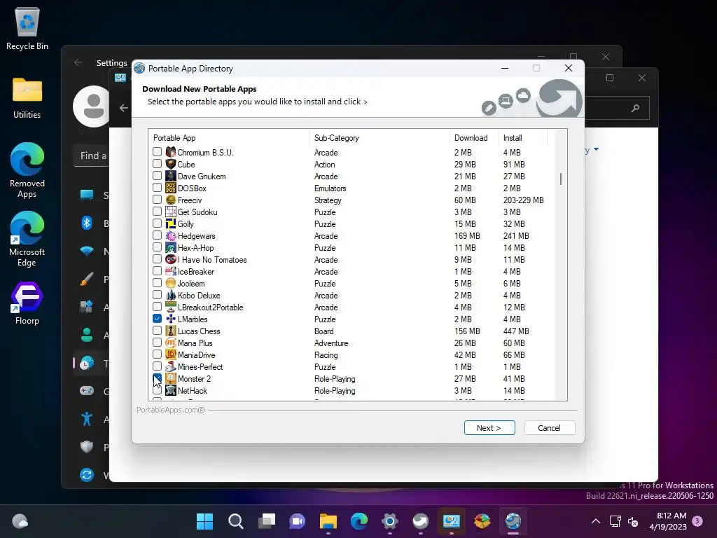The image size is (717, 538).
Task: Check the Hedgewars checkbox
Action: pyautogui.click(x=157, y=235)
